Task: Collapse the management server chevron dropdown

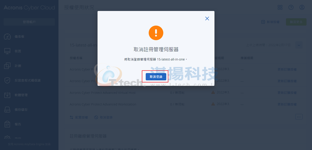Action: pyautogui.click(x=299, y=45)
